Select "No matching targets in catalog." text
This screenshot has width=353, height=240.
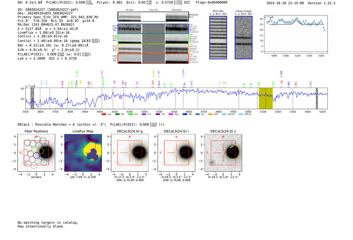(x=48, y=223)
